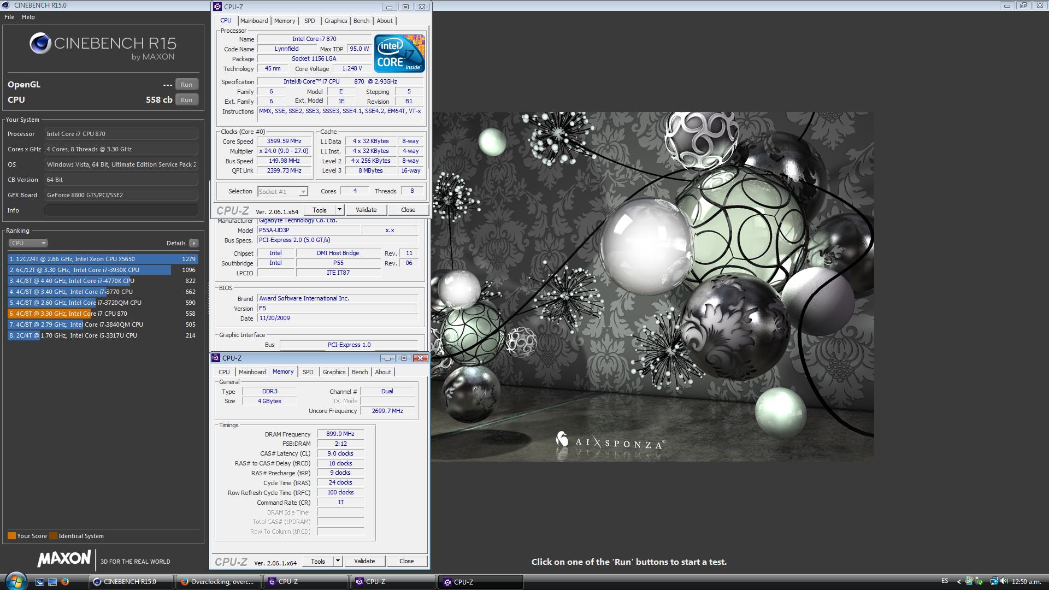
Task: Open Tools dropdown arrow in Memory CPU-Z window
Action: tap(338, 561)
